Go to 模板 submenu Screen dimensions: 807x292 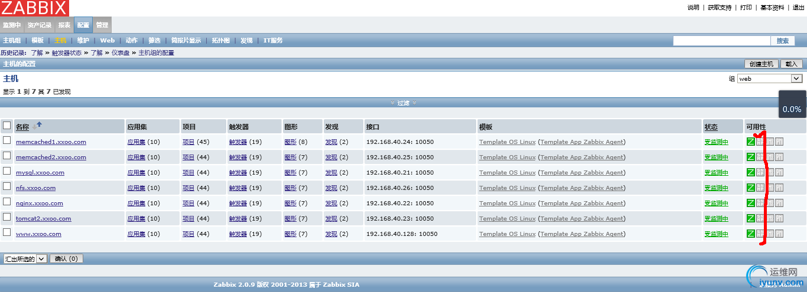(38, 41)
